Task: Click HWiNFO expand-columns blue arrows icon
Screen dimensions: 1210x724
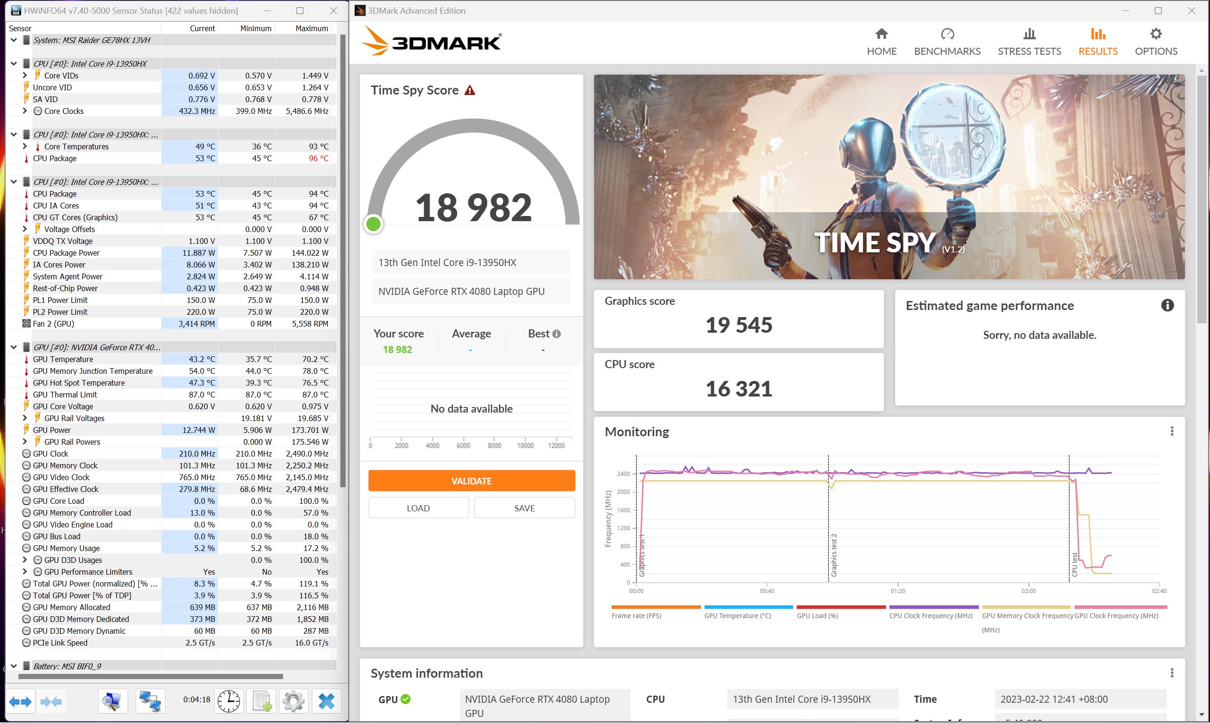Action: click(20, 702)
